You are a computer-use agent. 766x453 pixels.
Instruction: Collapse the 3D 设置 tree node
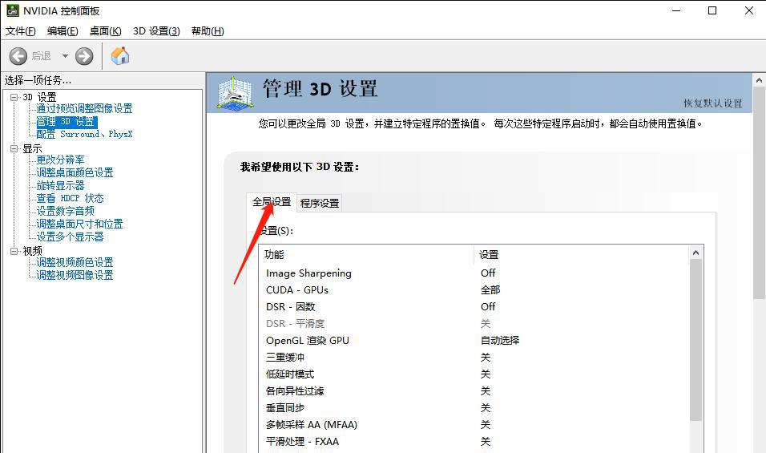point(14,97)
